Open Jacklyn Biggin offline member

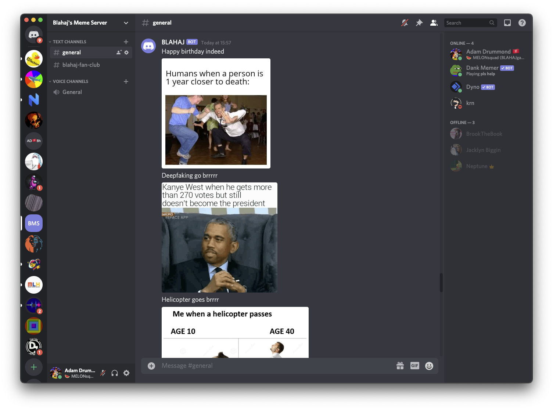488,150
